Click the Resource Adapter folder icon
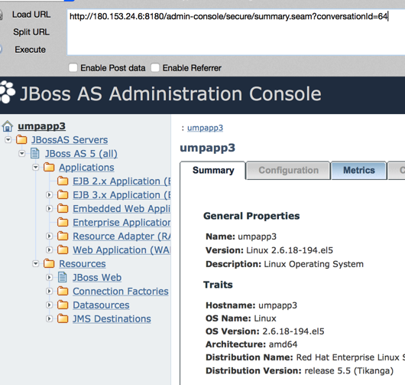Image resolution: width=405 pixels, height=385 pixels. (63, 236)
